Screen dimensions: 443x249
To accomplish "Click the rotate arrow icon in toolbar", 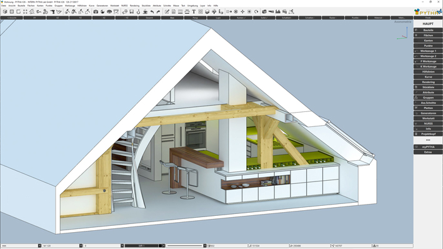I will coord(256,12).
